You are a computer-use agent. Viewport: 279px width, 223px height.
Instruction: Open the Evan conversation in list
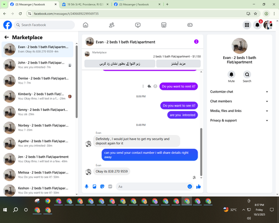click(37, 49)
